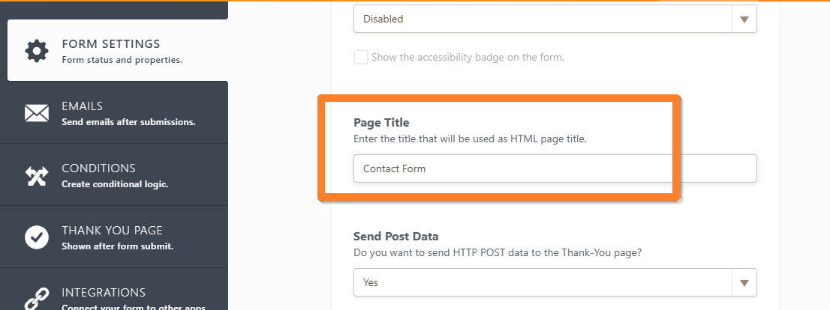
Task: Select the FORM SETTINGS tab label
Action: [x=110, y=44]
